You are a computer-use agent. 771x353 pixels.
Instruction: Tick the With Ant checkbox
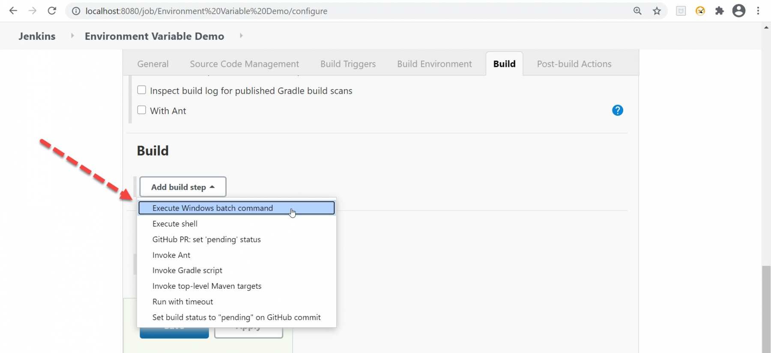click(141, 110)
